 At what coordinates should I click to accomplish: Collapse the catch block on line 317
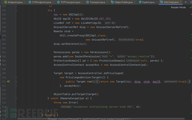[x=16, y=98]
